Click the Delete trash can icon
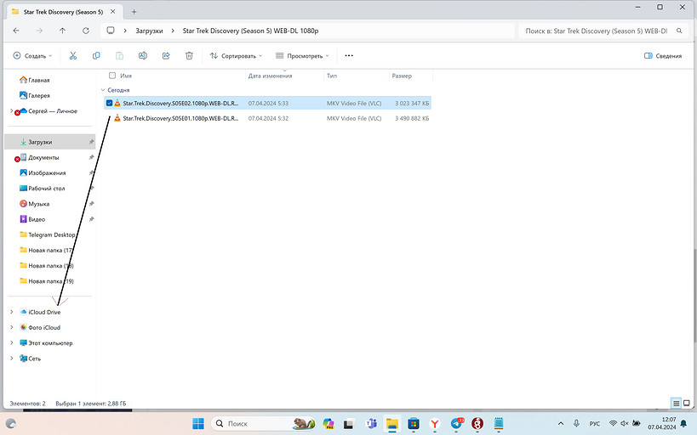 coord(189,56)
